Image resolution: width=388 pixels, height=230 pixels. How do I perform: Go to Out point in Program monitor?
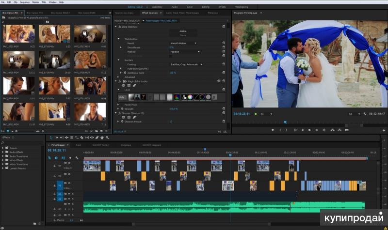[x=323, y=130]
